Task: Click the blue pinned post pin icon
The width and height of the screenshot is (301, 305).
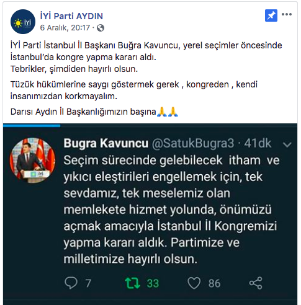Action: (x=271, y=15)
